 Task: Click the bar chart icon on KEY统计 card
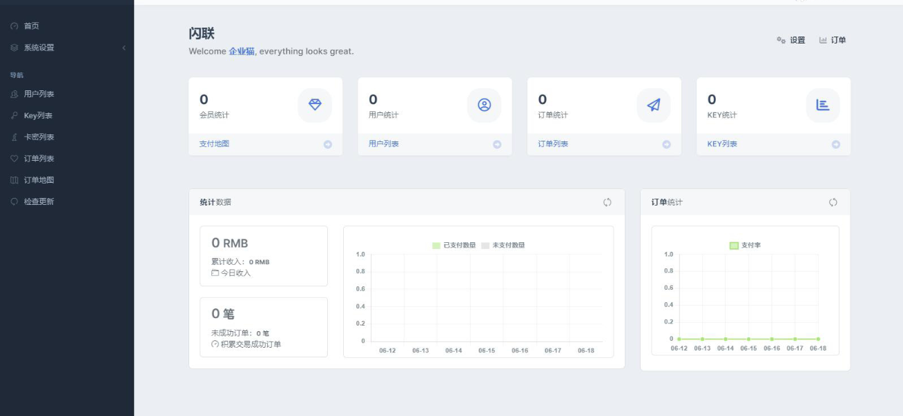click(x=823, y=105)
